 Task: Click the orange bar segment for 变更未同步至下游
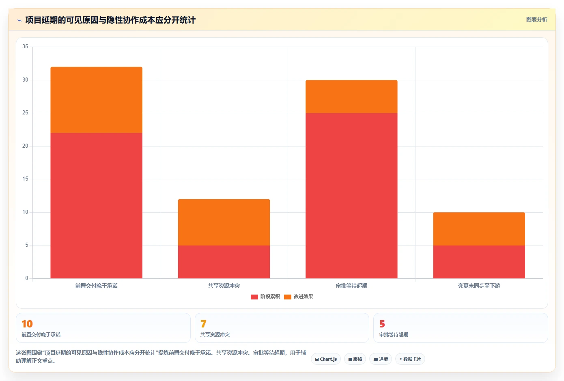(x=479, y=229)
